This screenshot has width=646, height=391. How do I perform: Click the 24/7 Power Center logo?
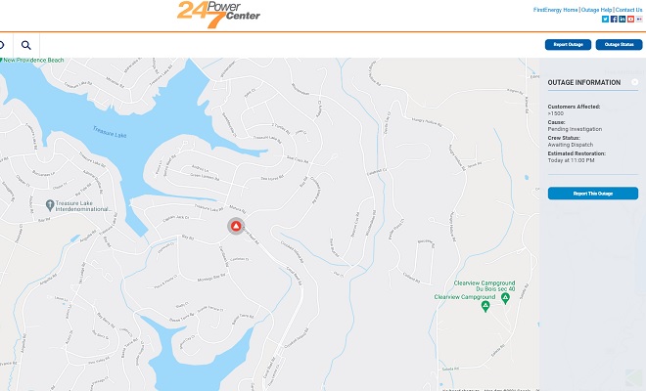click(x=218, y=15)
